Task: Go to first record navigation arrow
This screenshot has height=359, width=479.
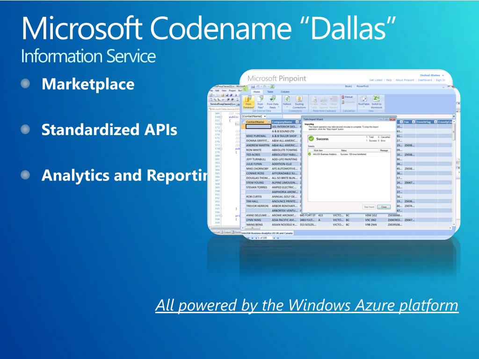Action: [252, 238]
